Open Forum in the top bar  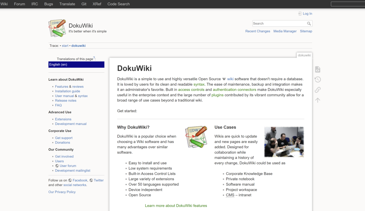tap(19, 4)
